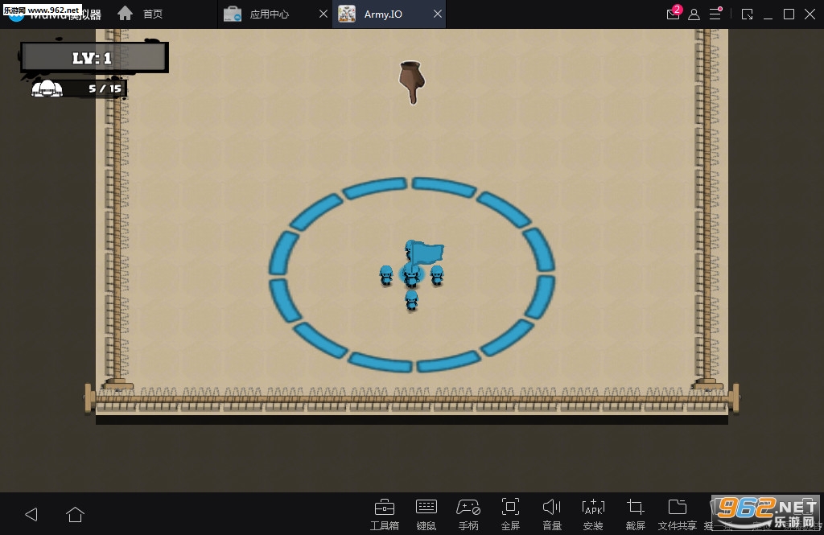Viewport: 824px width, 535px height.
Task: Click the 5 / 15 troop counter
Action: coord(105,88)
